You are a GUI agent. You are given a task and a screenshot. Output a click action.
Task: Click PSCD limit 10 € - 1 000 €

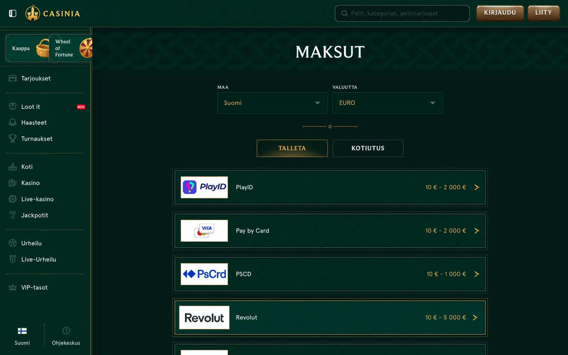click(446, 274)
